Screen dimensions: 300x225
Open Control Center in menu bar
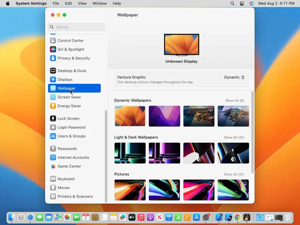[x=242, y=4]
